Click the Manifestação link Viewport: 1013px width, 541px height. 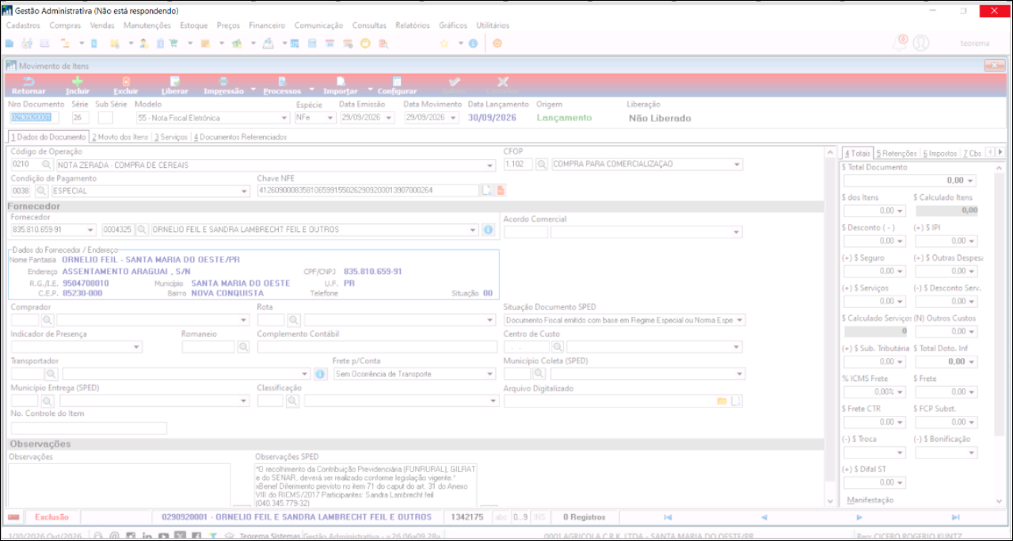[x=870, y=500]
